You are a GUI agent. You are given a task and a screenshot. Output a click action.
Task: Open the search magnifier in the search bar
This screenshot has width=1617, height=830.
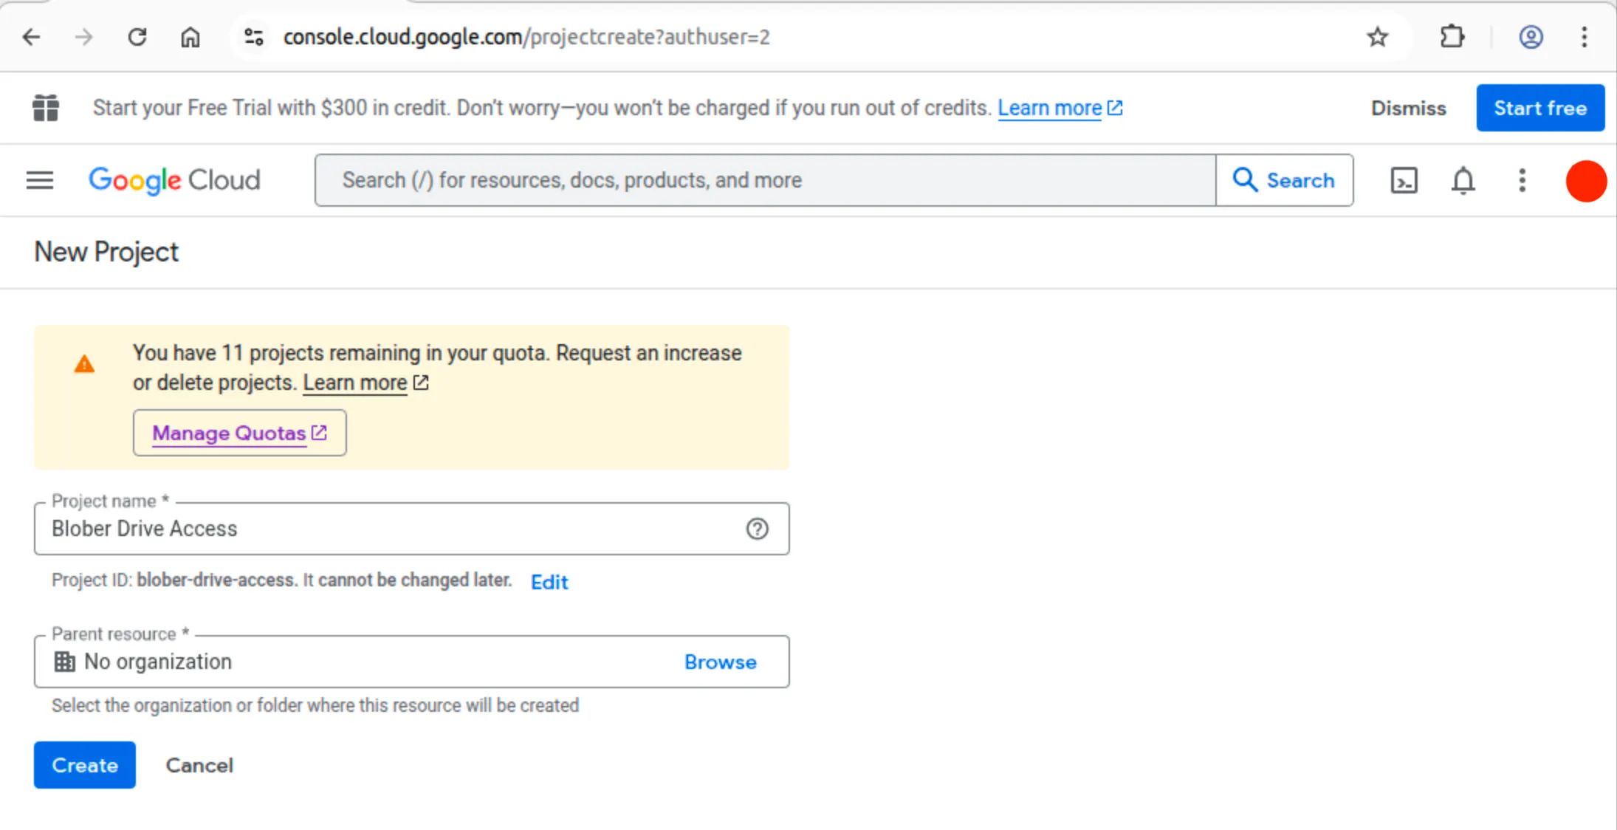click(x=1245, y=179)
